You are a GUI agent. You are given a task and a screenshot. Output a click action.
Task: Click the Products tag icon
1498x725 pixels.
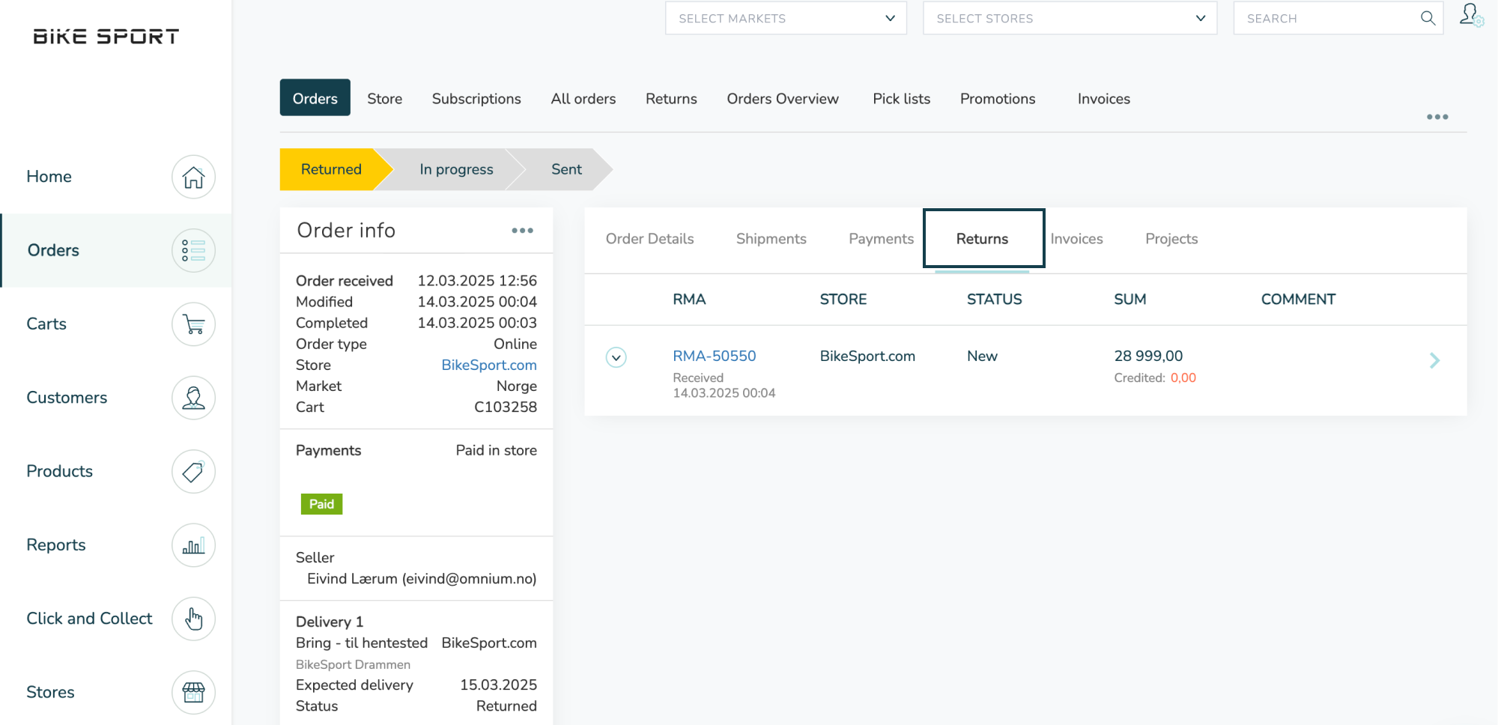coord(193,471)
